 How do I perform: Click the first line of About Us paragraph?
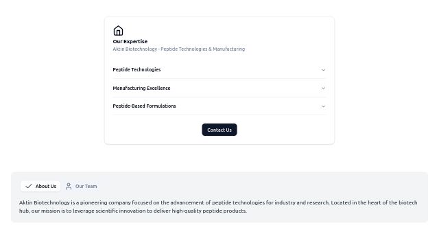click(x=218, y=202)
